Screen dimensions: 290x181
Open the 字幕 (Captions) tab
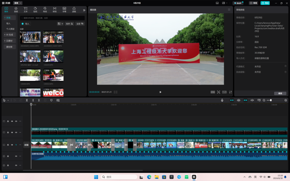[64, 10]
